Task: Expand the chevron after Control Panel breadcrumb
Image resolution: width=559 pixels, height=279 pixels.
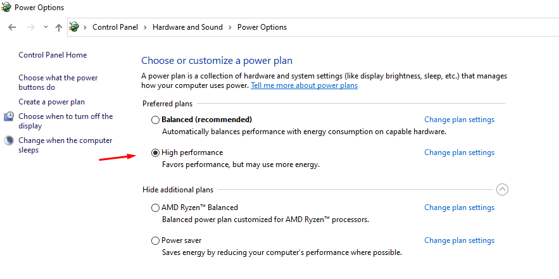Action: (146, 27)
